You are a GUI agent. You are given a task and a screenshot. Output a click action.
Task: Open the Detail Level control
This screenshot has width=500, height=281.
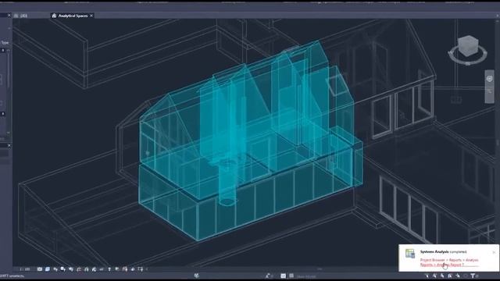tap(40, 269)
